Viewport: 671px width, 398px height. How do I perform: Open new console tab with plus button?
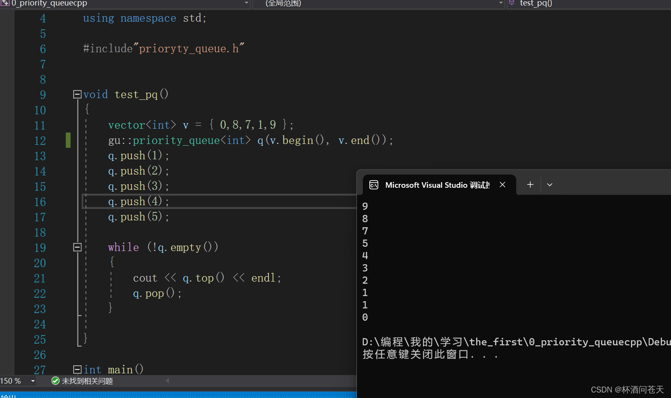click(x=530, y=185)
